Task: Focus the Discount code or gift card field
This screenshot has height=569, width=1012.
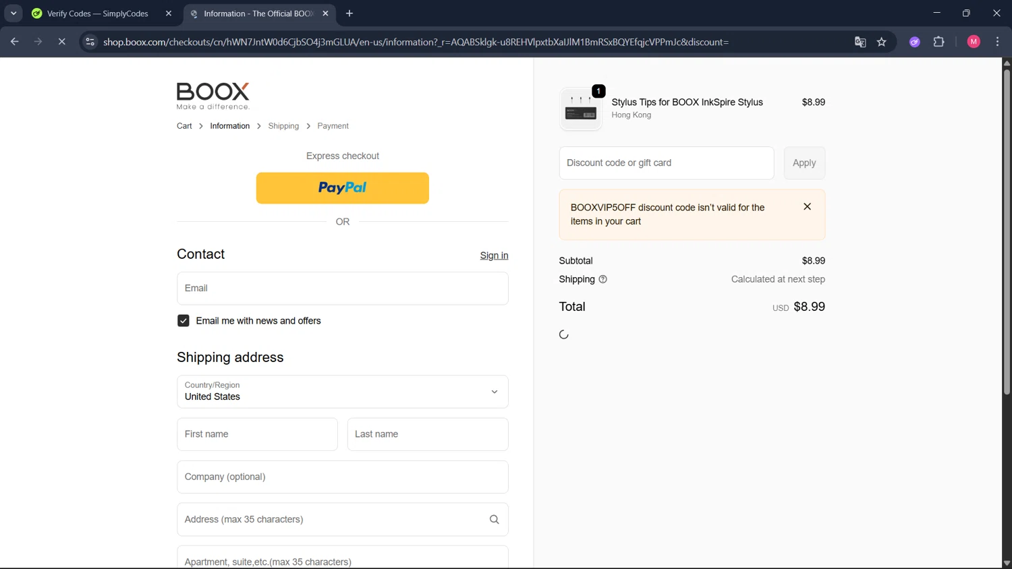Action: (x=667, y=163)
